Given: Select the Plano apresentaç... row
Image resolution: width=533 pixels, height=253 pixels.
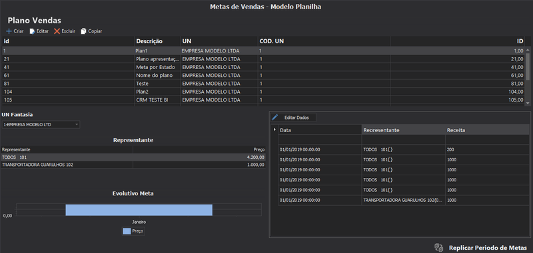Looking at the screenshot, I should pos(264,59).
